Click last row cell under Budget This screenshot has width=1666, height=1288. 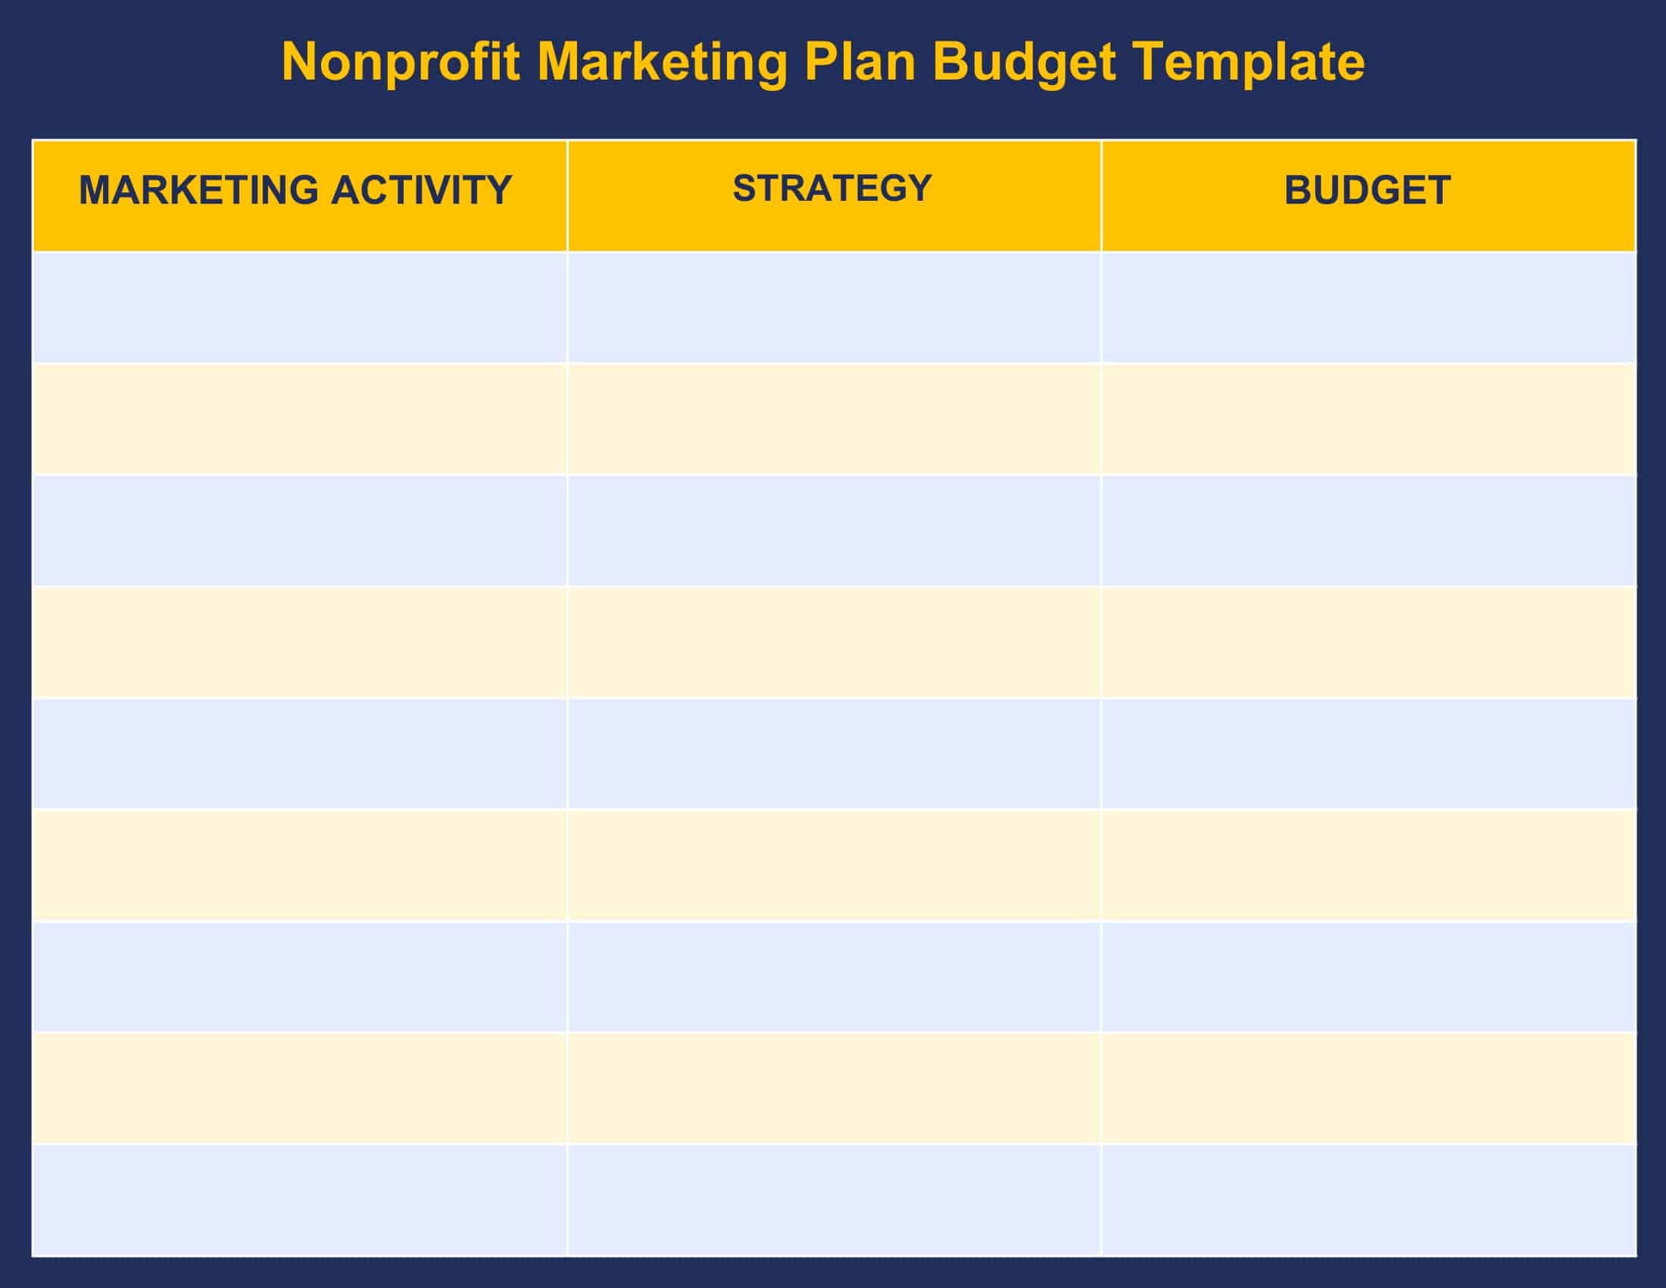[x=1368, y=1200]
